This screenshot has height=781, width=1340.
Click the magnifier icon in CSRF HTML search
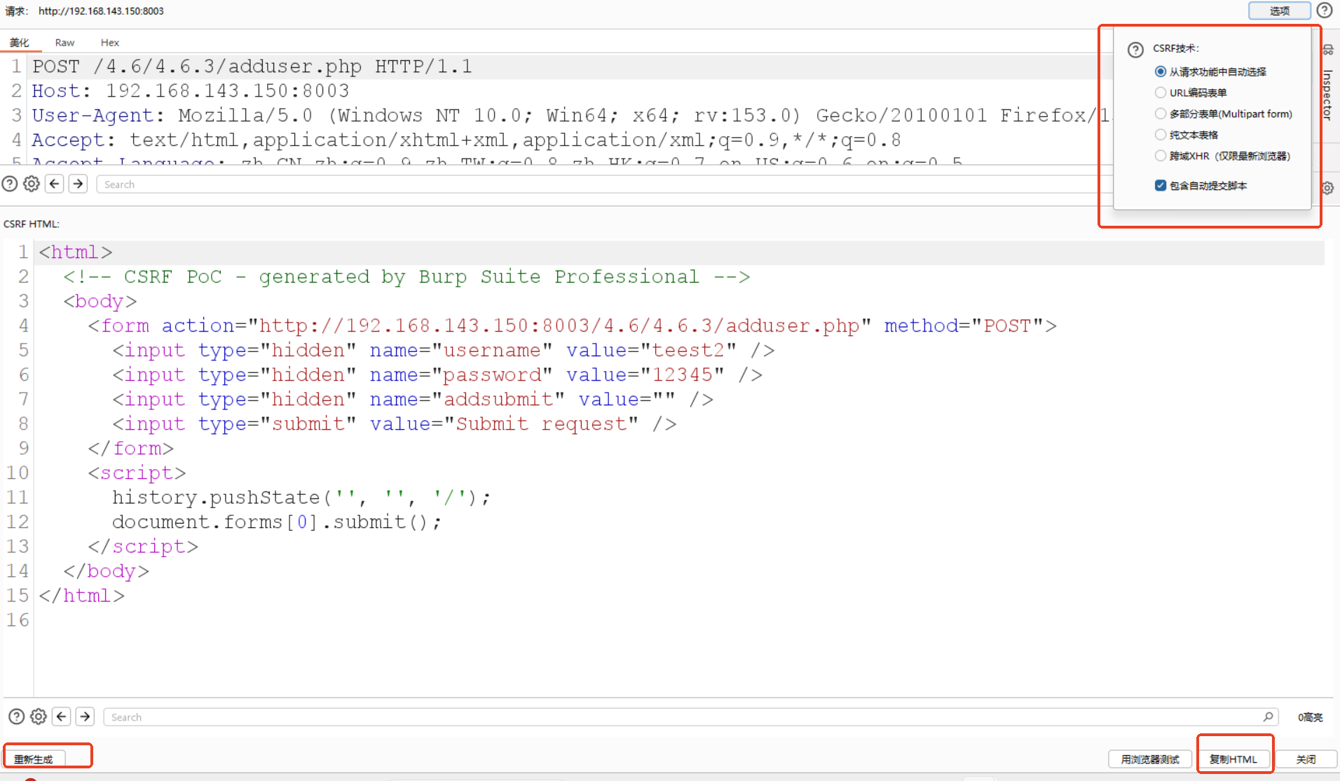[x=1268, y=717]
